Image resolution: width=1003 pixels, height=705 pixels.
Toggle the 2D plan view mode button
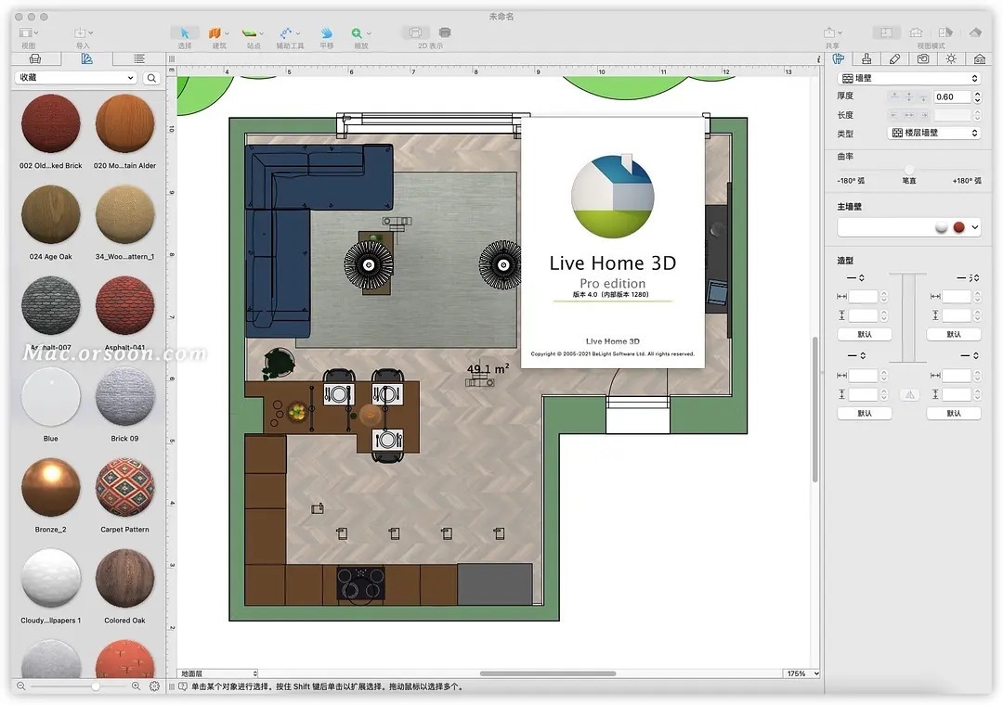click(x=886, y=32)
